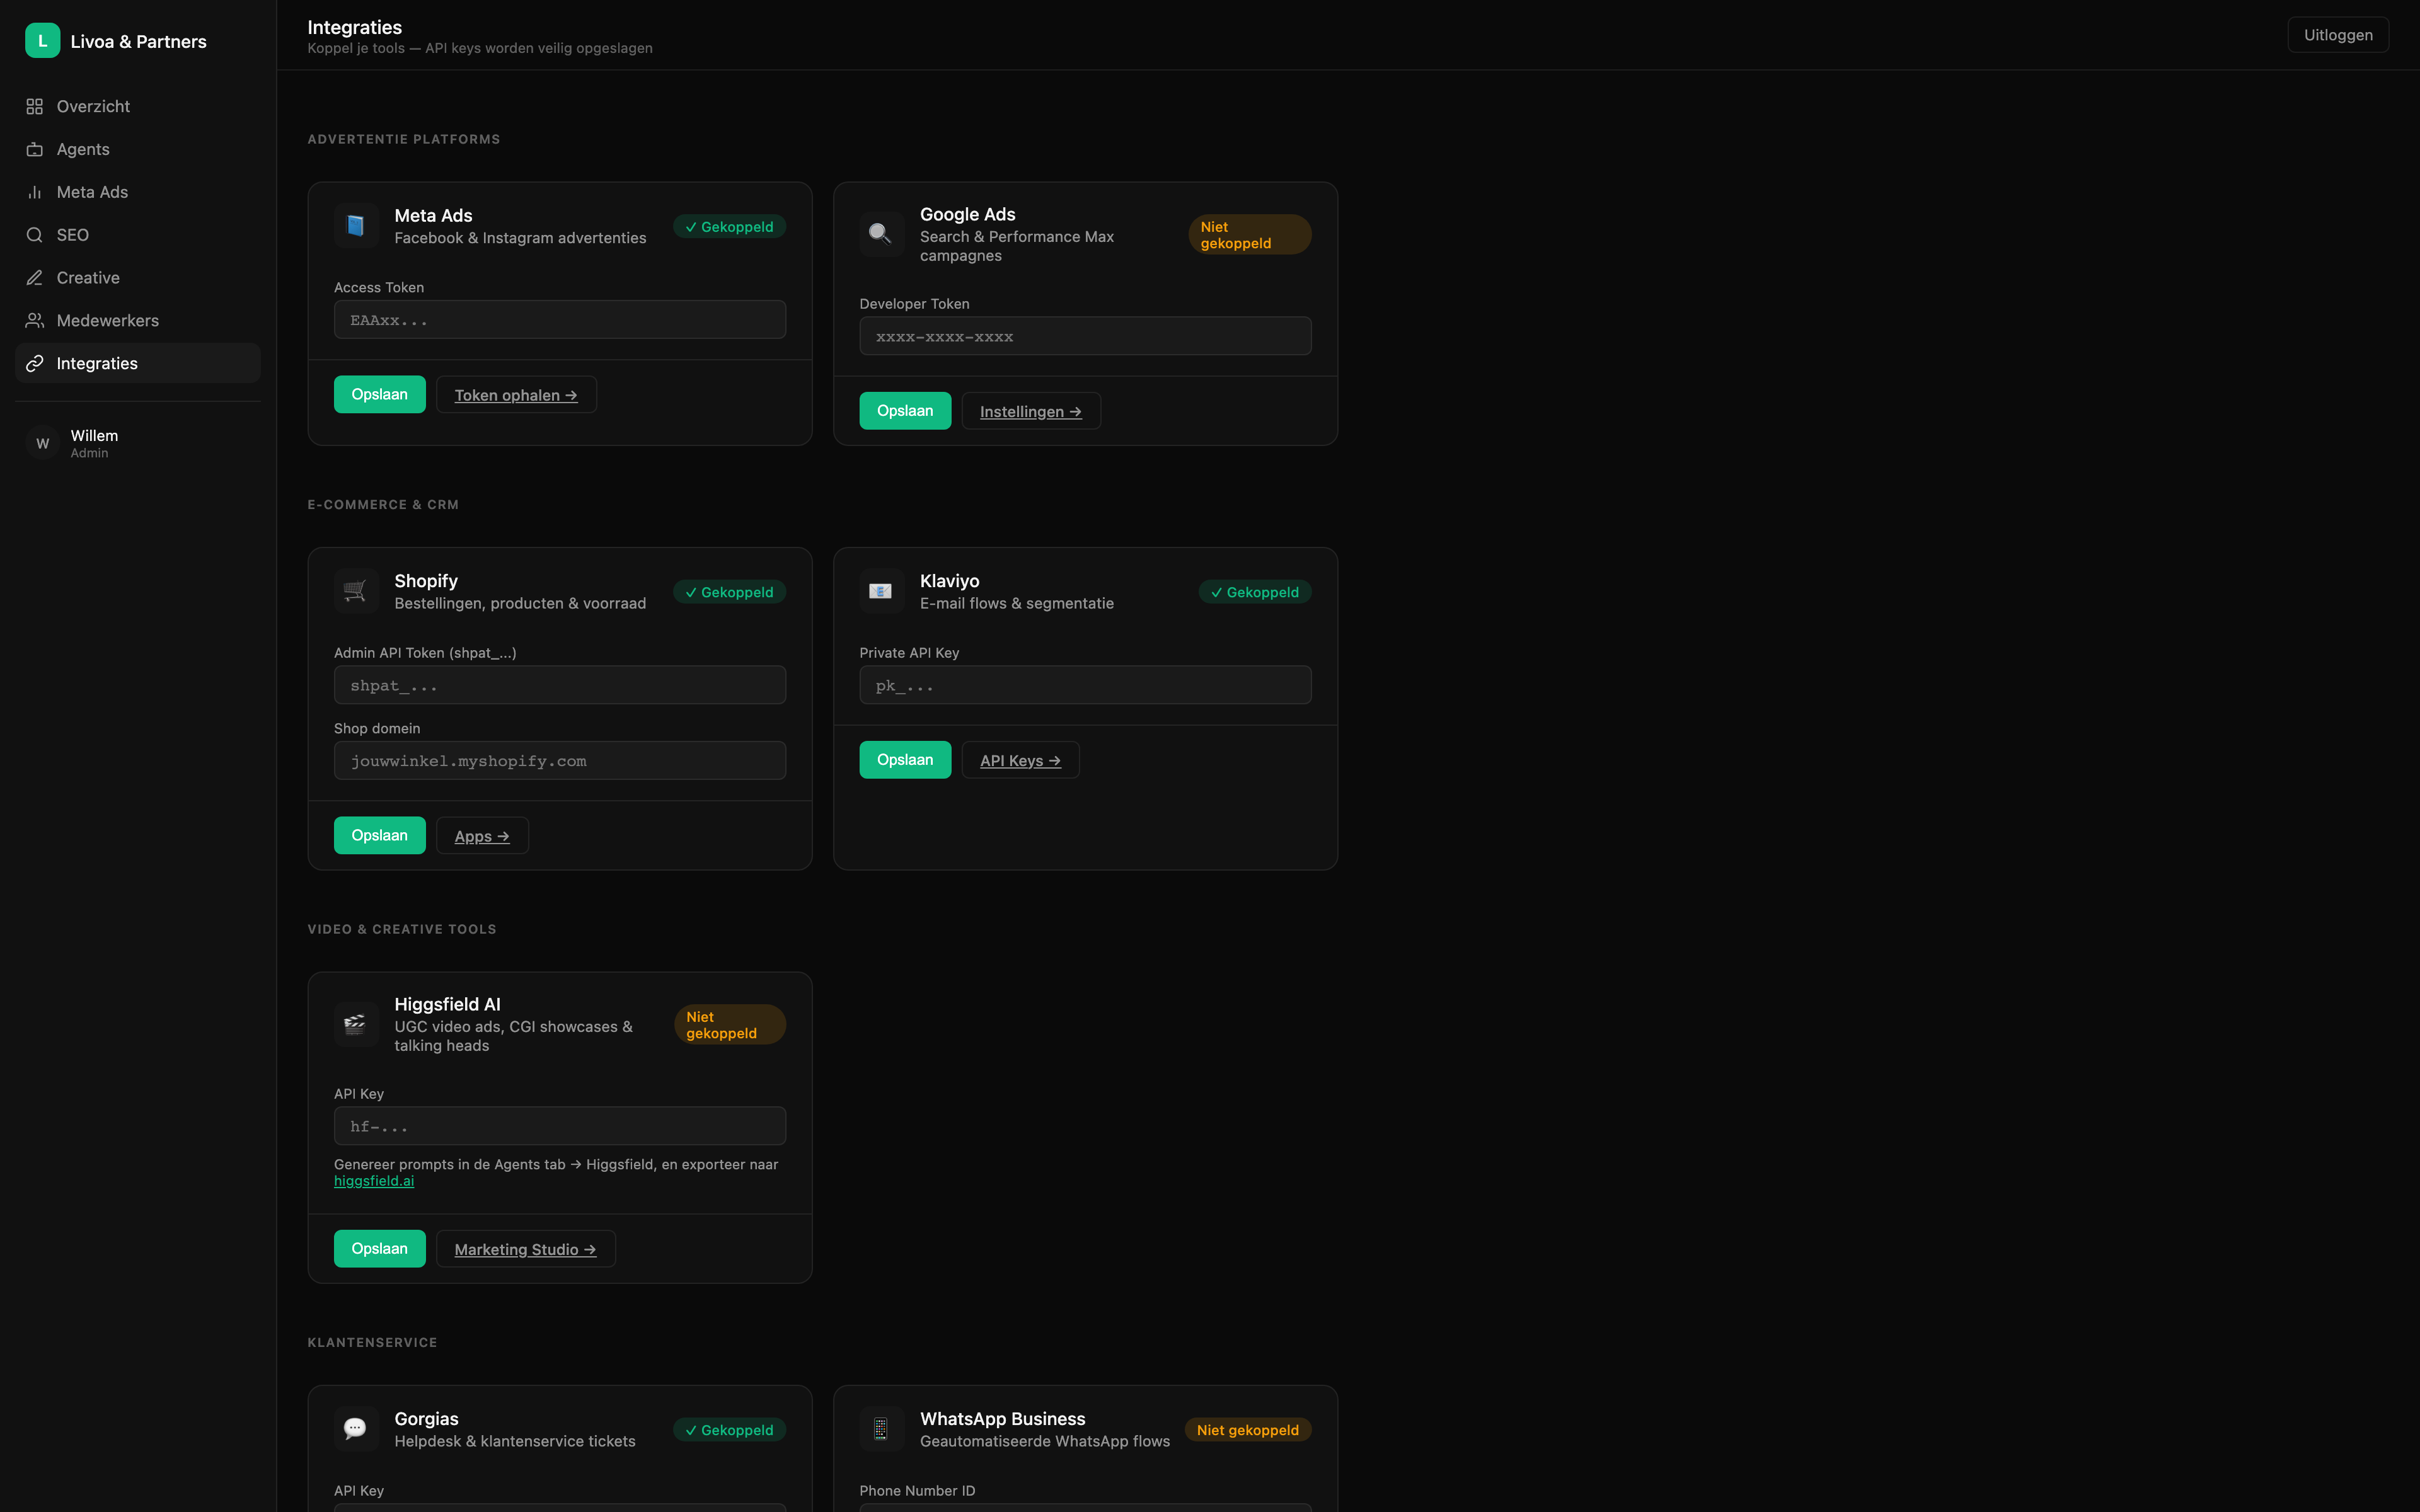2420x1512 pixels.
Task: Click the Overzicht grid icon
Action: [x=35, y=106]
